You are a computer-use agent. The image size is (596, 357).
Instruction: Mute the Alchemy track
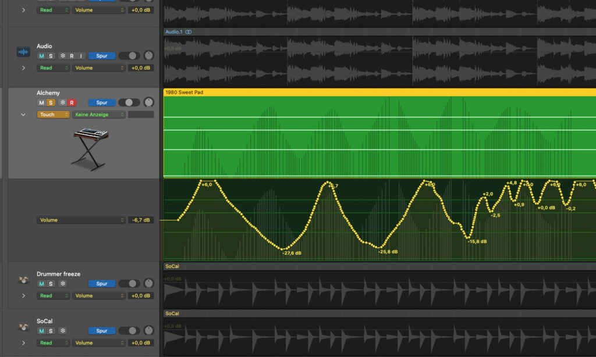[x=41, y=102]
